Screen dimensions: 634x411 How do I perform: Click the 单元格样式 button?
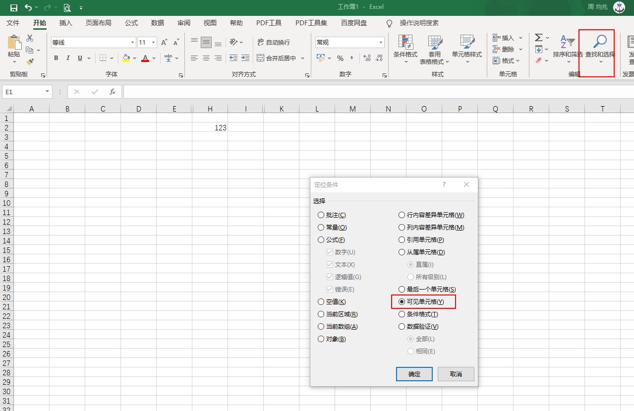pos(467,49)
